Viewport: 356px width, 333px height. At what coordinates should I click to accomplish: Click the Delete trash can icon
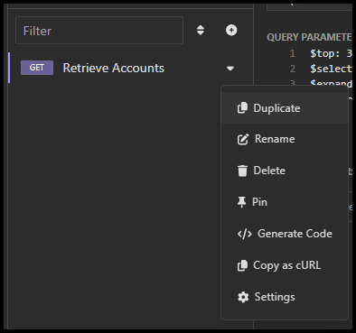pos(242,171)
